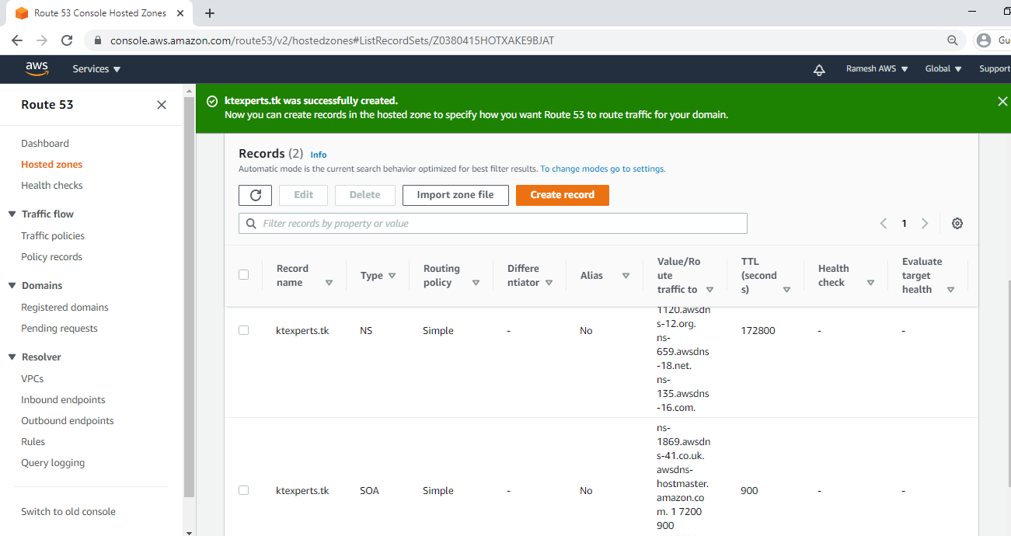Open Rules in the sidebar
This screenshot has height=536, width=1011.
33,442
